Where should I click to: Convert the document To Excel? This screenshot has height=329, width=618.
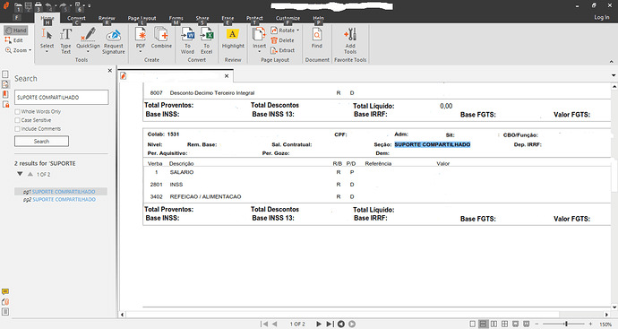[207, 40]
